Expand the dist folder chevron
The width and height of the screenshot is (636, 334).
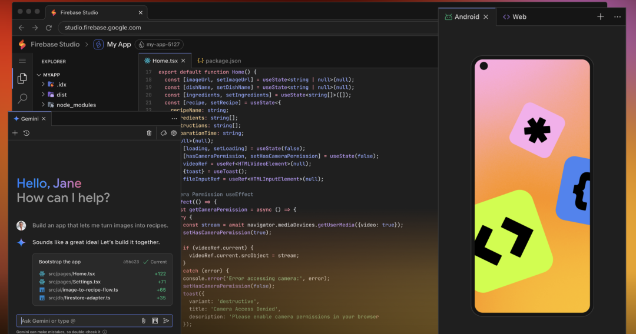pos(44,94)
